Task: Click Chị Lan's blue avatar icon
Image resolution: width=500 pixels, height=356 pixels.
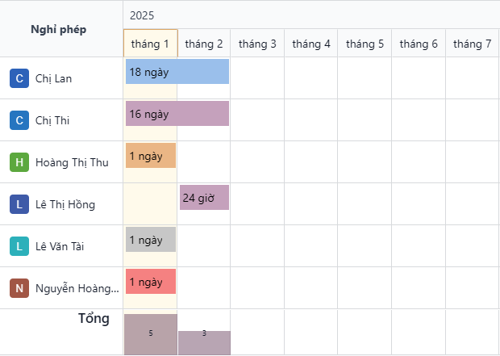Action: pos(19,78)
